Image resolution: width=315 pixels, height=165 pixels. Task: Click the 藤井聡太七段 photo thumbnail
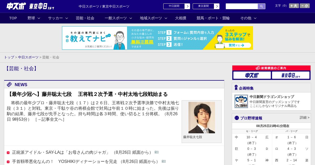click(x=202, y=118)
